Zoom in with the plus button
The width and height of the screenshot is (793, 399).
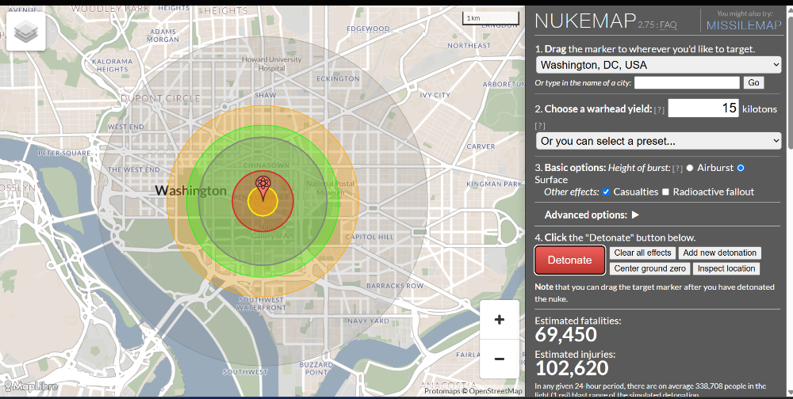(x=500, y=320)
